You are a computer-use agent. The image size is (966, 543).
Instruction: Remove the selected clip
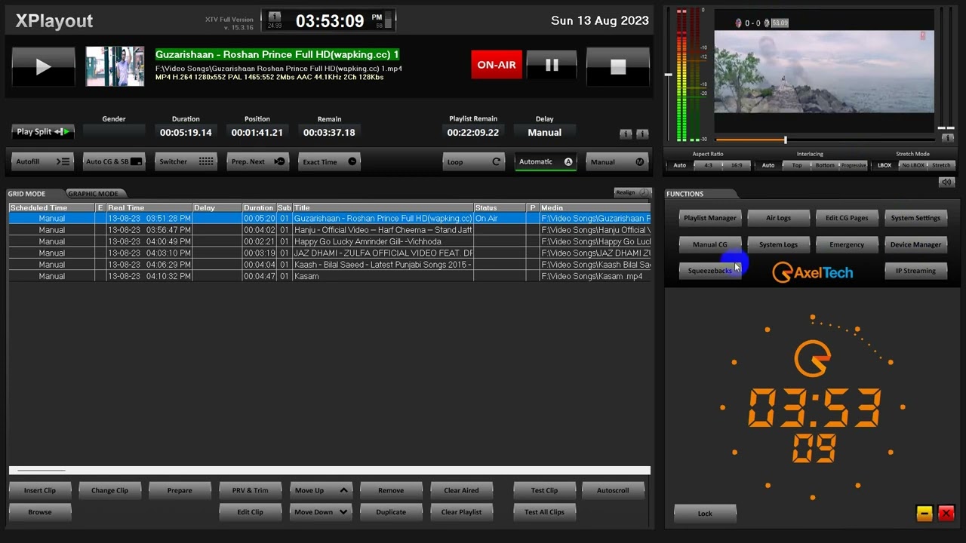coord(391,490)
